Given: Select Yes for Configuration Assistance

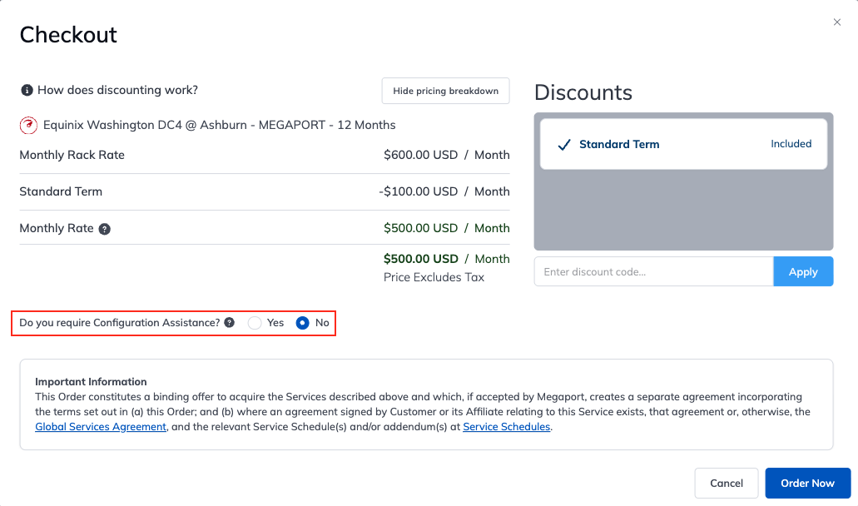Looking at the screenshot, I should tap(255, 323).
